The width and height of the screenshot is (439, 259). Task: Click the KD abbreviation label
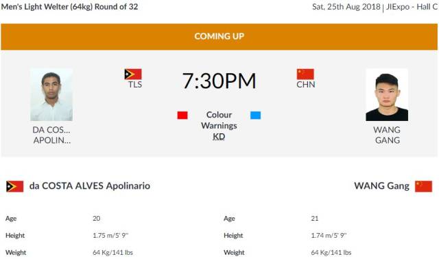point(219,137)
